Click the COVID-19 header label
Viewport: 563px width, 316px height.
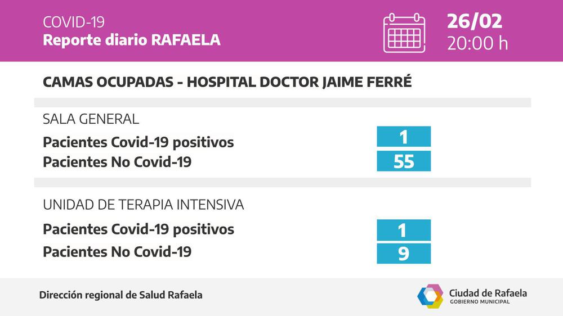pyautogui.click(x=74, y=22)
